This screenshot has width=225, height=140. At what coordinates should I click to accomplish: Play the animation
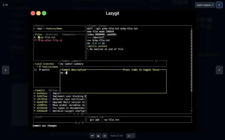click(x=98, y=136)
